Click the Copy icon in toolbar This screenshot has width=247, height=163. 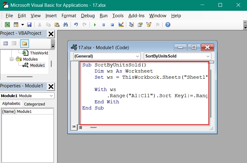tap(48, 25)
